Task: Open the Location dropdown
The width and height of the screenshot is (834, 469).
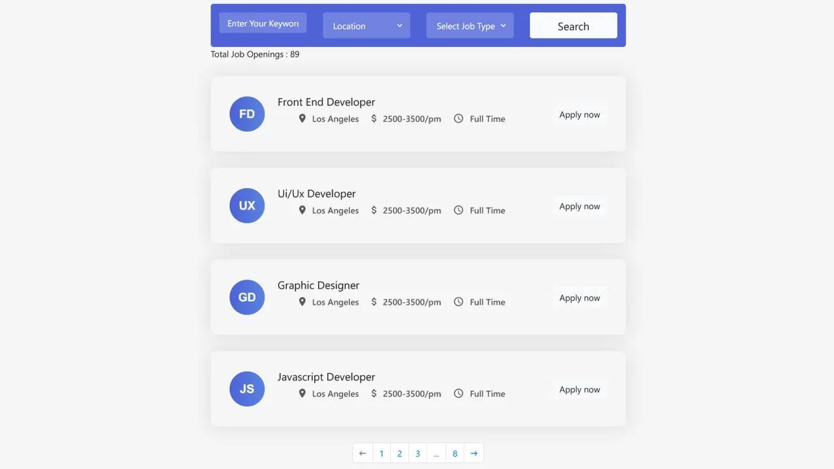Action: [366, 25]
